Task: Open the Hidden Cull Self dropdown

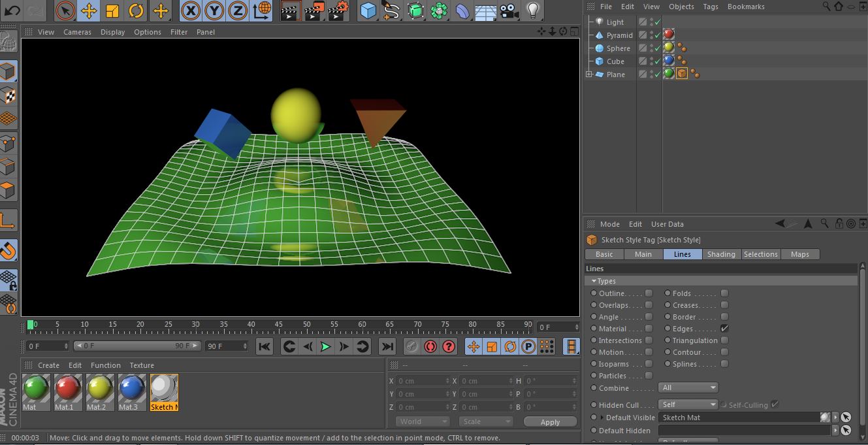Action: point(688,404)
